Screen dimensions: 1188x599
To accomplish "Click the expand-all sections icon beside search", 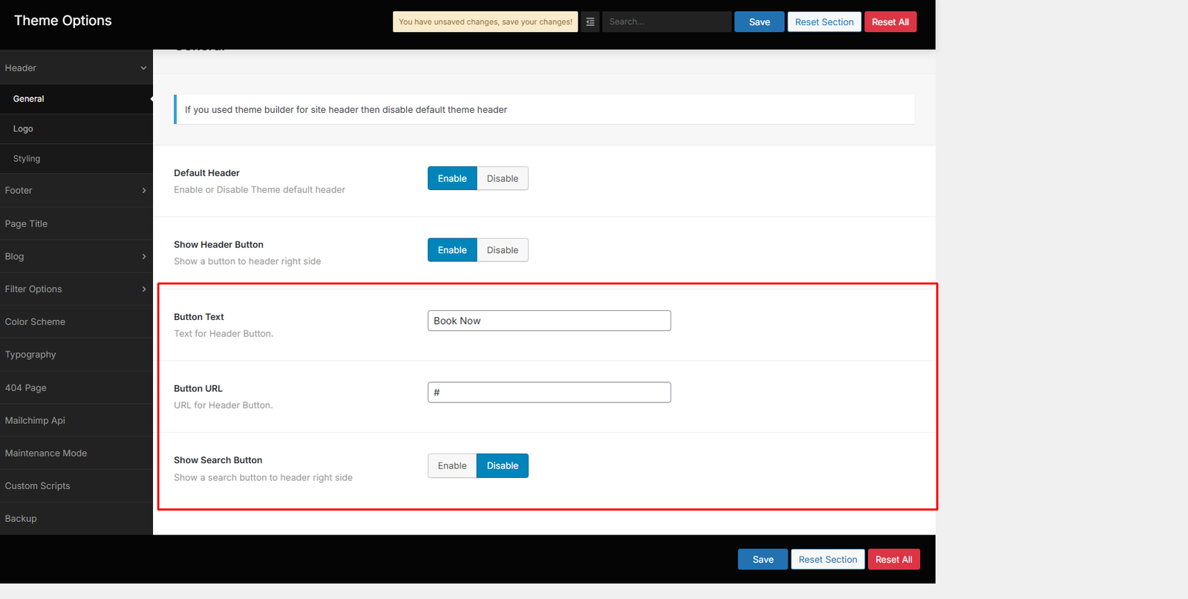I will 590,22.
